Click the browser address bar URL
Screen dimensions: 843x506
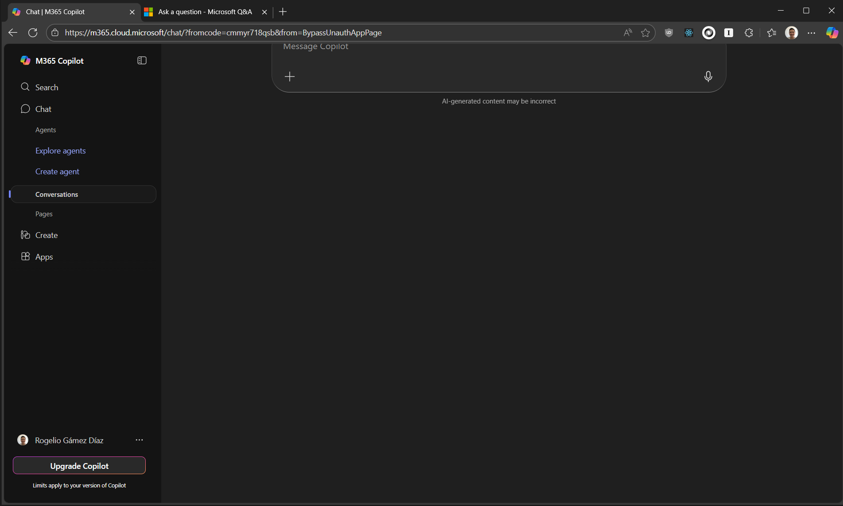(x=223, y=33)
